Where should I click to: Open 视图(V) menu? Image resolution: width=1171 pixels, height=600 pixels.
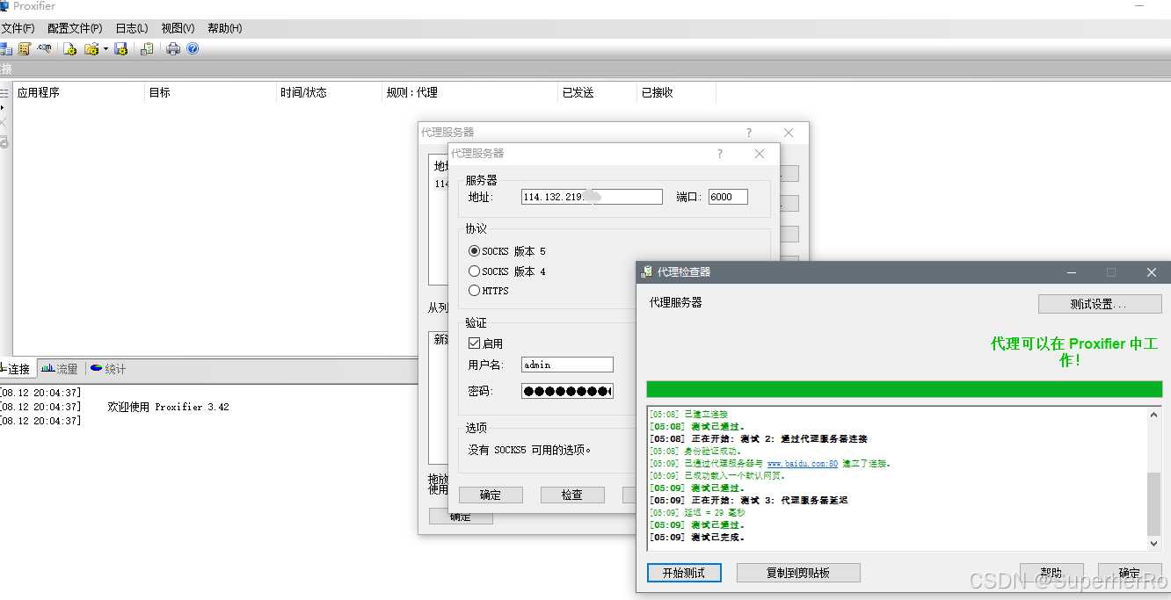click(x=178, y=28)
